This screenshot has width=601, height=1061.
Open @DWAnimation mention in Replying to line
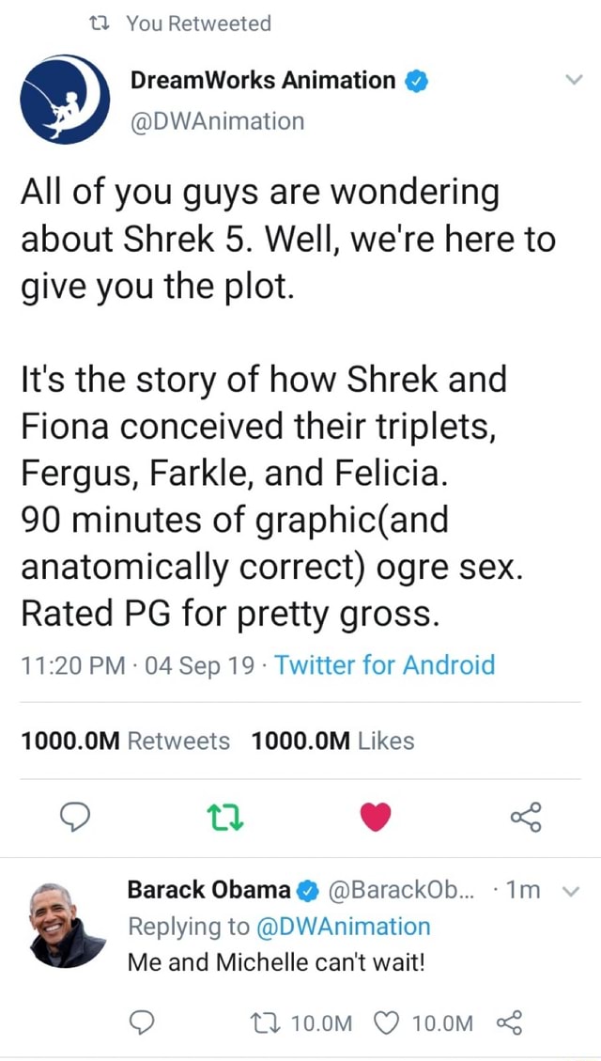[x=344, y=926]
